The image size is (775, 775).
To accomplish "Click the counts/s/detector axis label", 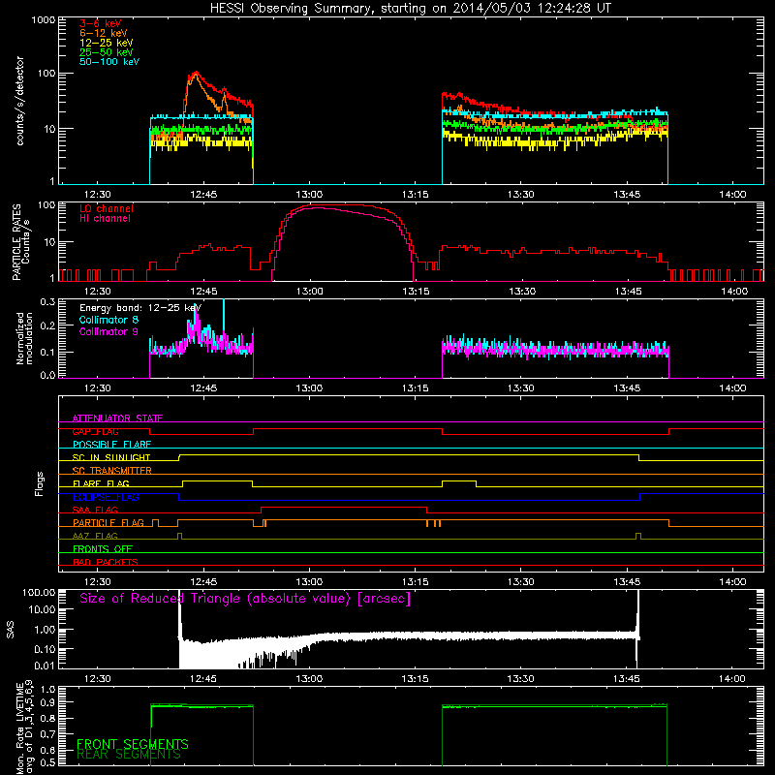I will [19, 101].
